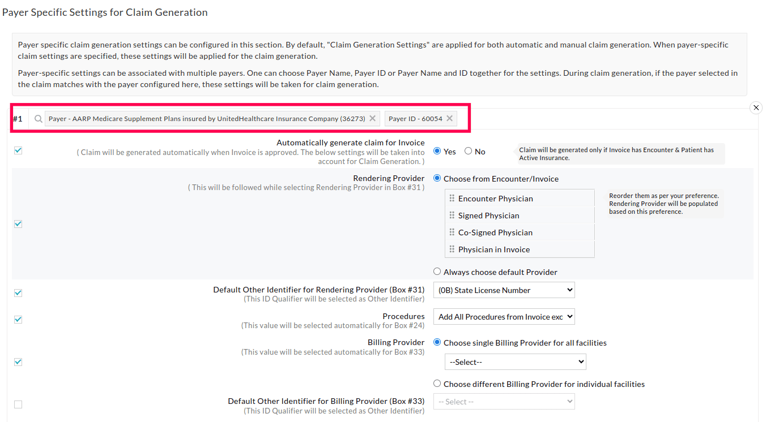Click the drag handle beside Signed Physician
The height and width of the screenshot is (422, 766).
click(x=452, y=215)
